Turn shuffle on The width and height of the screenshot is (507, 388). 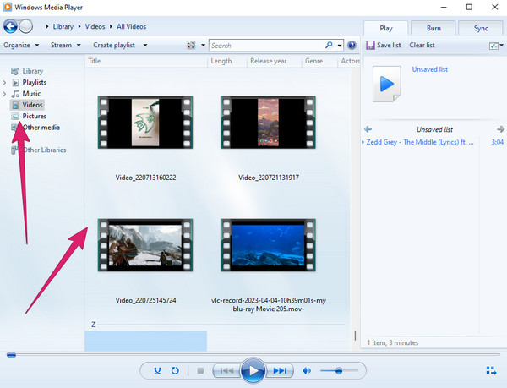pos(158,370)
